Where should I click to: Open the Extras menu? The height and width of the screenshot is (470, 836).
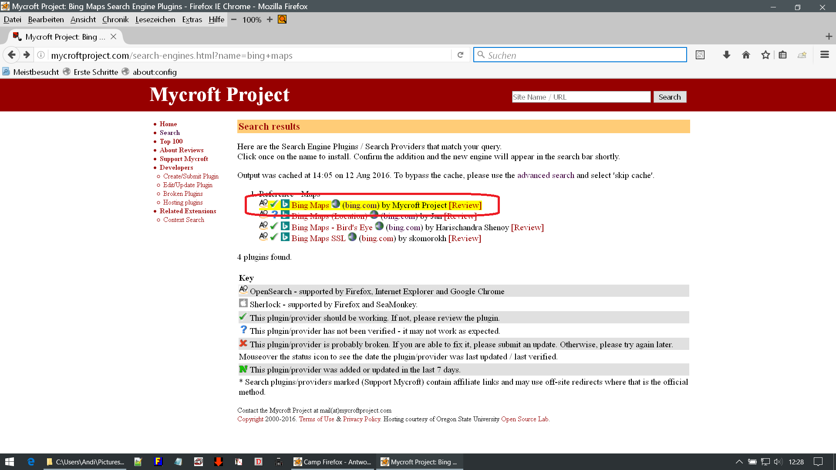click(192, 19)
